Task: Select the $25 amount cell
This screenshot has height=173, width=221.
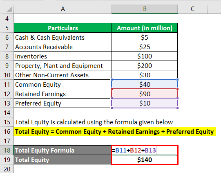Action: pos(145,47)
